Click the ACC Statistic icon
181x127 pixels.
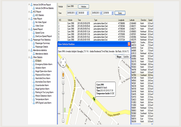(x=34, y=15)
